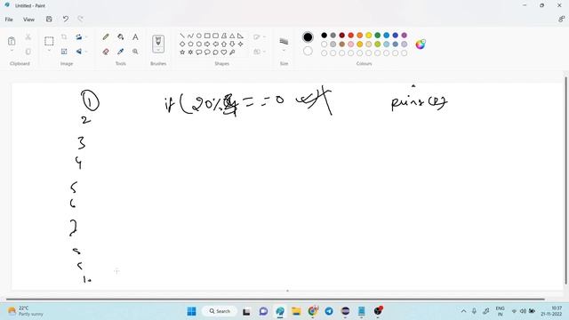
Task: Click the Paste clipboard icon
Action: (x=12, y=41)
